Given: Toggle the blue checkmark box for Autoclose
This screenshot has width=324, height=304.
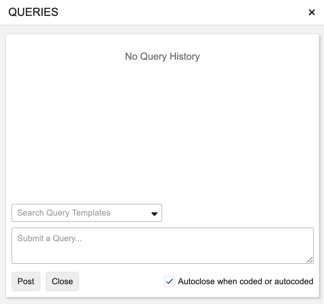Looking at the screenshot, I should coord(170,282).
